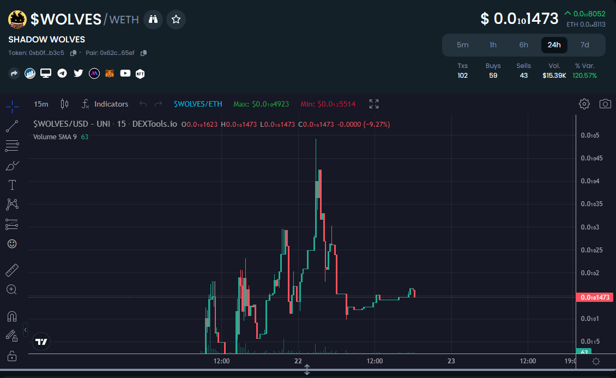This screenshot has height=378, width=616.
Task: Open the 15m chart interval dropdown
Action: coord(41,104)
